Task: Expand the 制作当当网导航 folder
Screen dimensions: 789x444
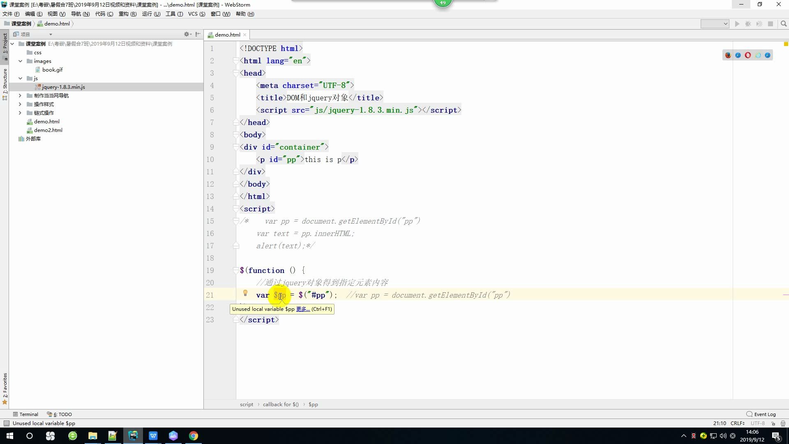Action: click(x=20, y=95)
